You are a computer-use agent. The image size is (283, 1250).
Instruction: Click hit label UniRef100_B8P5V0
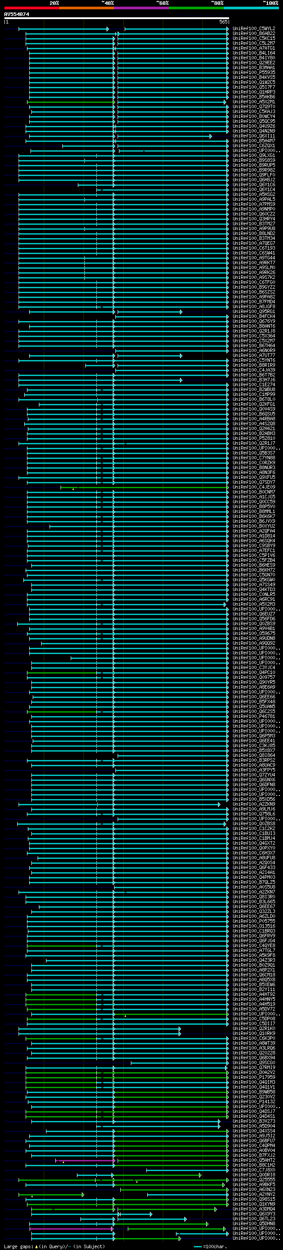[x=254, y=506]
